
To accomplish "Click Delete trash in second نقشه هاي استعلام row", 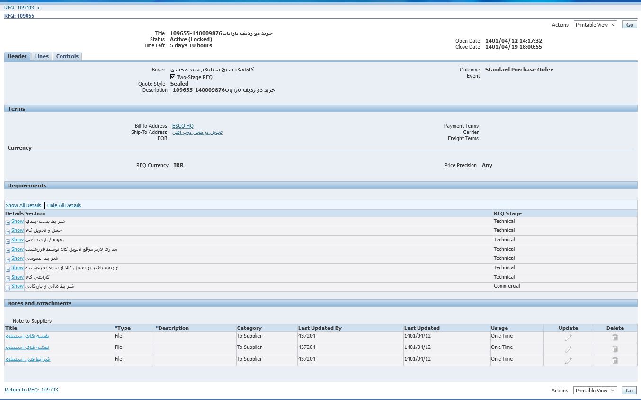I will [x=615, y=349].
